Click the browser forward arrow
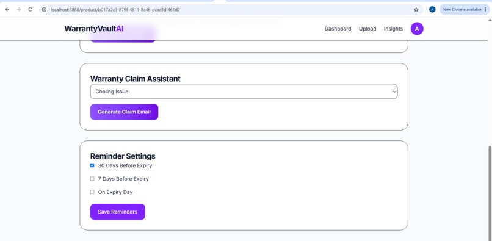This screenshot has height=241, width=492. [19, 9]
